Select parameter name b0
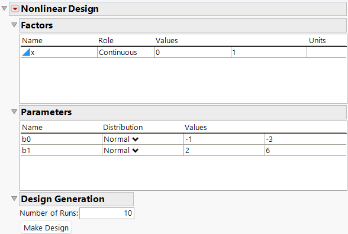The width and height of the screenshot is (348, 234). coord(27,139)
